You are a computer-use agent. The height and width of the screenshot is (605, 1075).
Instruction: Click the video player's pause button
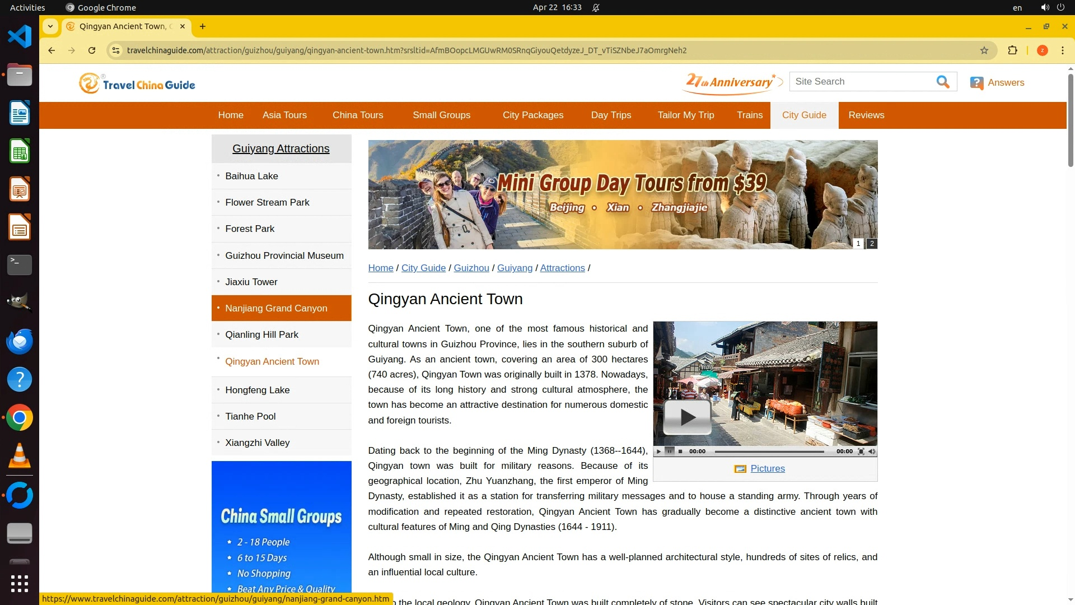669,452
